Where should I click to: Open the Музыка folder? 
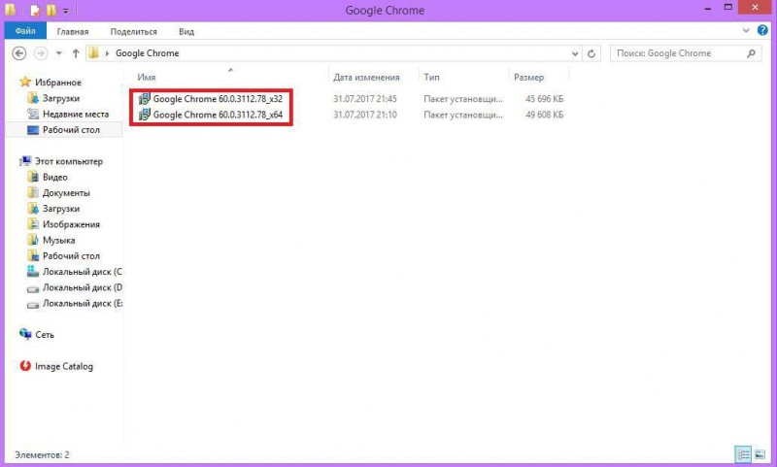point(58,240)
